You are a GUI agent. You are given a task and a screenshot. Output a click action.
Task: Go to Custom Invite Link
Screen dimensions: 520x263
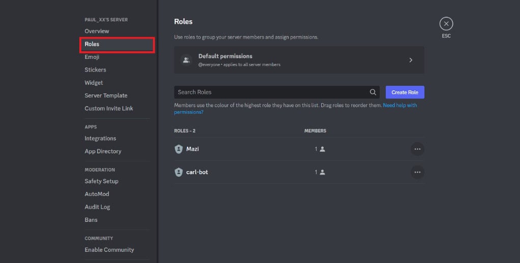tap(109, 108)
